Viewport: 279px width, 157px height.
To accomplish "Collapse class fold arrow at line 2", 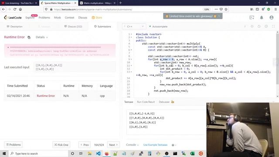I will (x=132, y=37).
